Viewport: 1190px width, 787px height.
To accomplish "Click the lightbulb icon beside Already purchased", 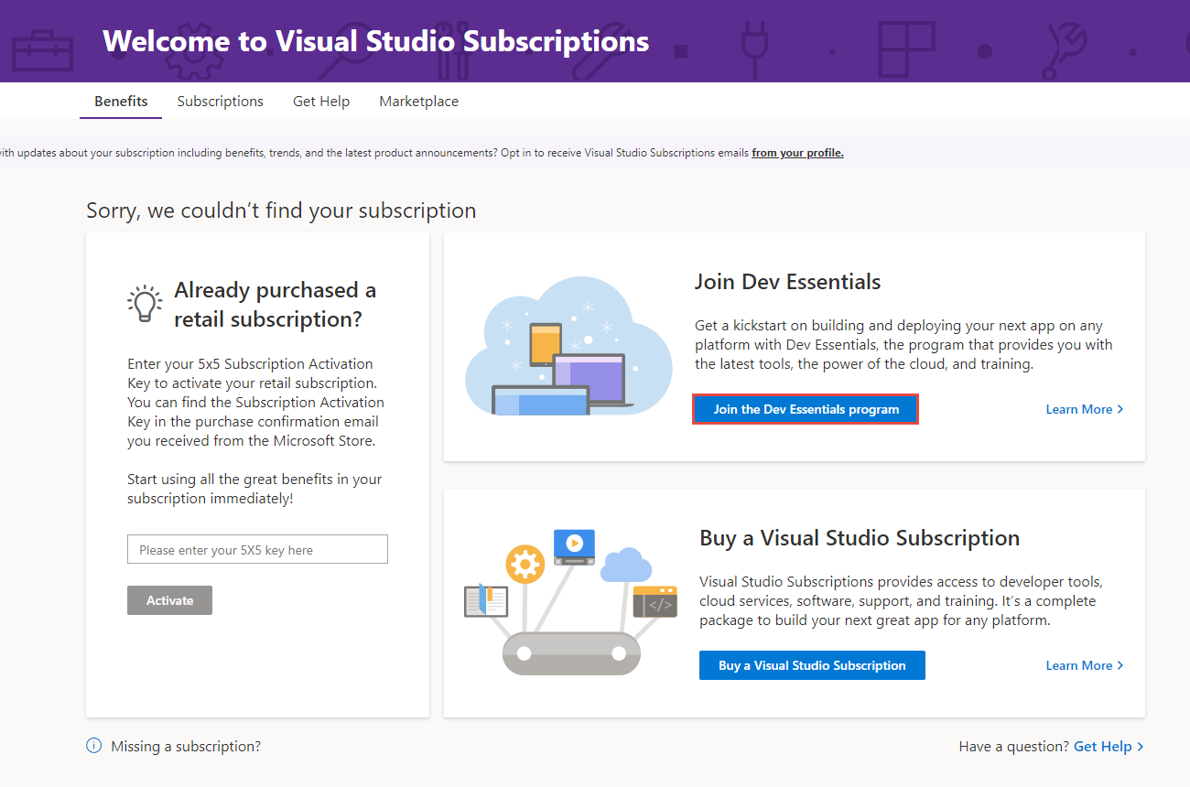I will point(145,303).
